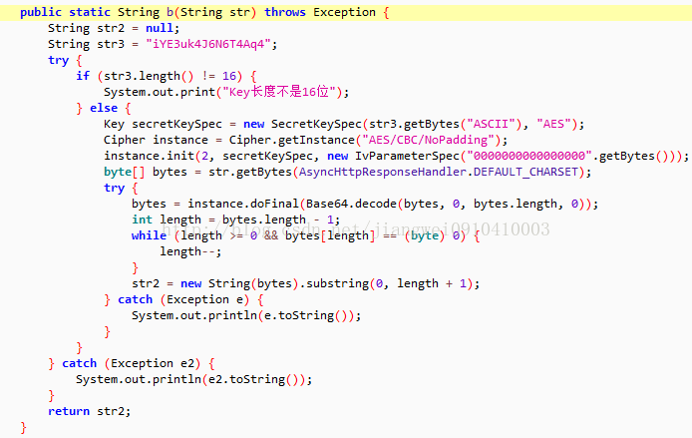Click the "AES/CBC/NoPadding" string
This screenshot has height=438, width=692.
tap(428, 140)
